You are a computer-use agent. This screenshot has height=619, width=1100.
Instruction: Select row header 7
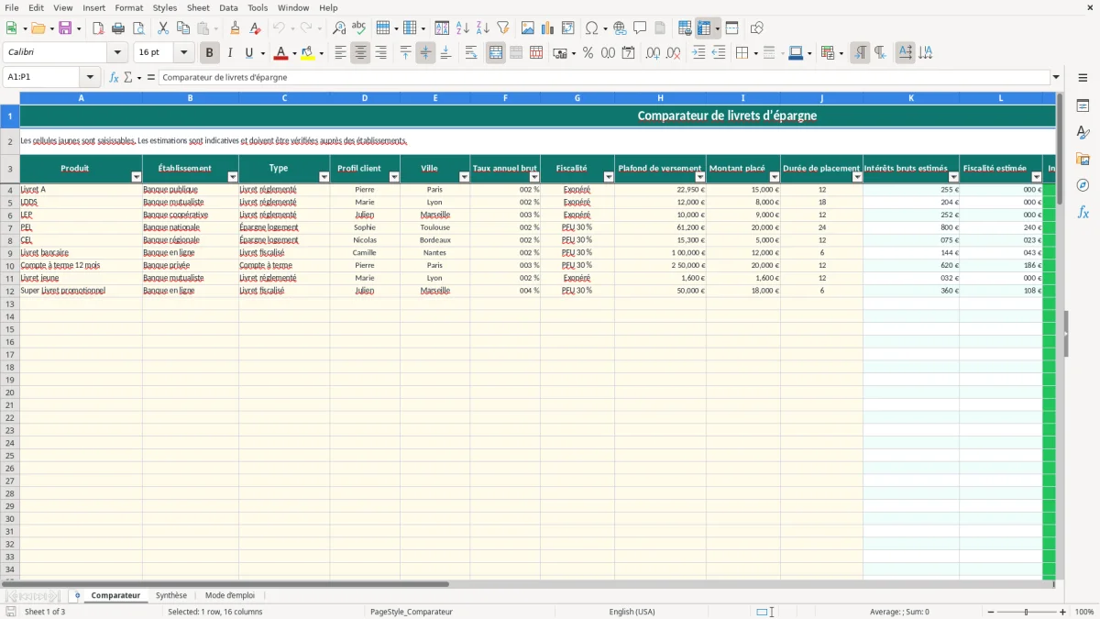(9, 227)
